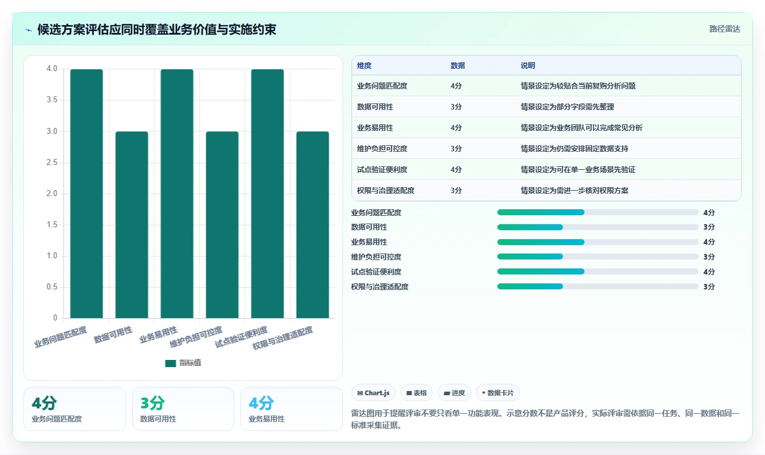Screen dimensions: 765x455
Task: Click the 业务问题匹配度 bar in the chart
Action: [x=87, y=194]
